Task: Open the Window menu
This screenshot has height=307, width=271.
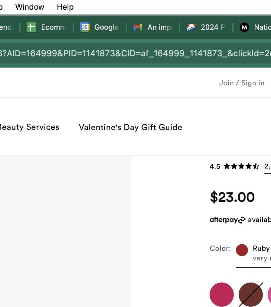Action: [x=30, y=7]
